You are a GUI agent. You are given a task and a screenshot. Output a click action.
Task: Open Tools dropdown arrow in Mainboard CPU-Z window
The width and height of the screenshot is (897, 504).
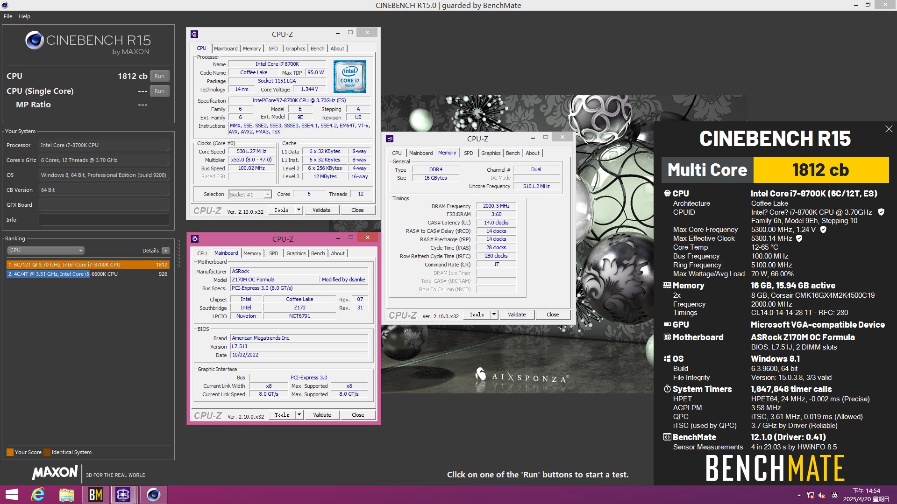pyautogui.click(x=299, y=415)
